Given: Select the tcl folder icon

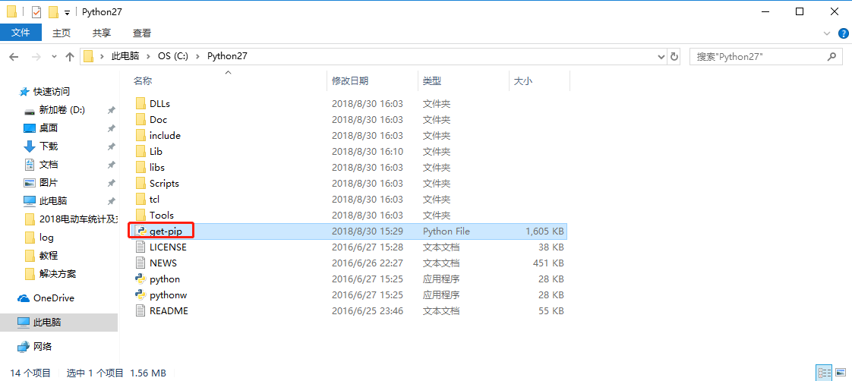Looking at the screenshot, I should tap(140, 199).
